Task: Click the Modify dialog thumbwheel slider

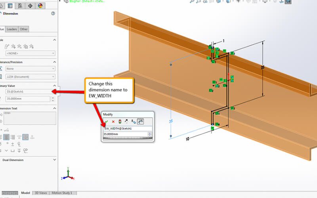Action: pos(128,138)
